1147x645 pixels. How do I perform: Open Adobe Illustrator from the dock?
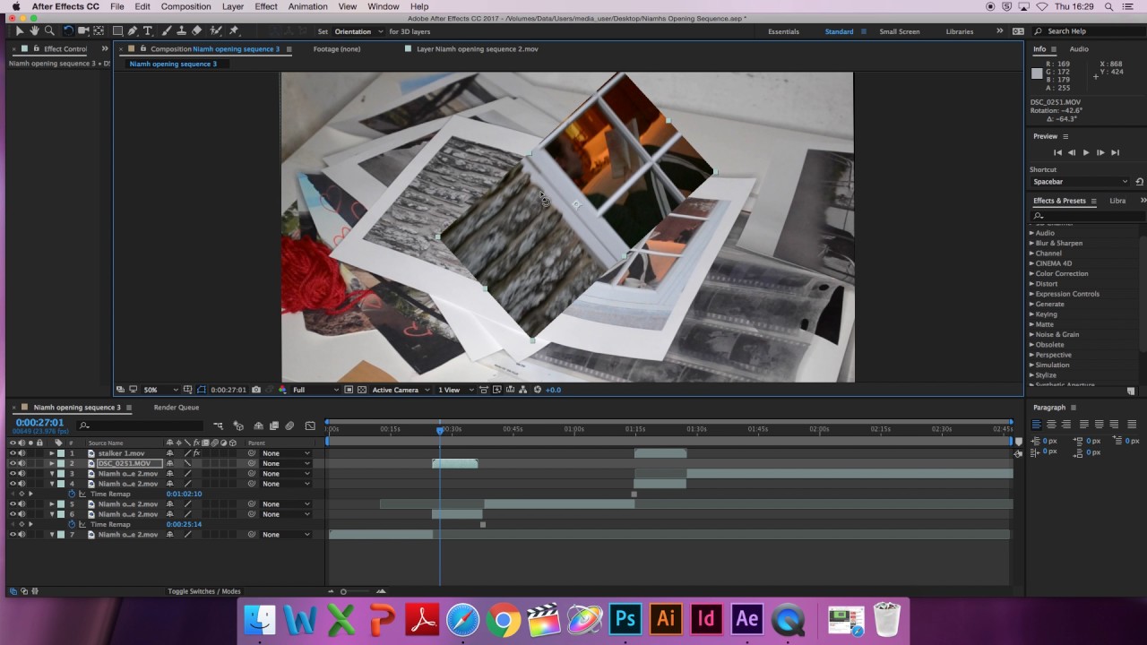[666, 618]
